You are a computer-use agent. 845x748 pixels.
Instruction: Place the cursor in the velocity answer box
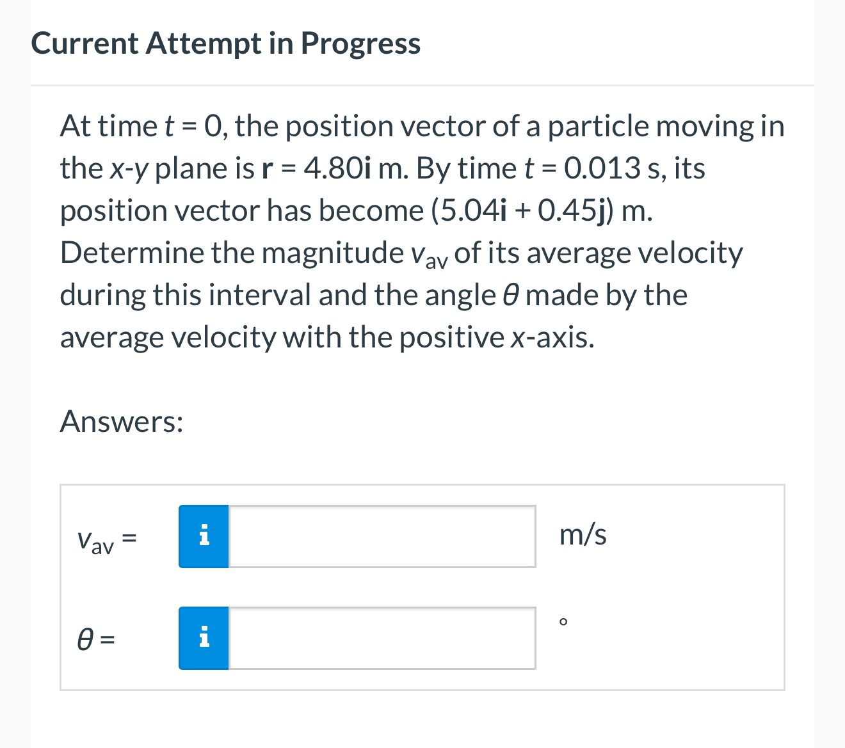click(x=381, y=536)
